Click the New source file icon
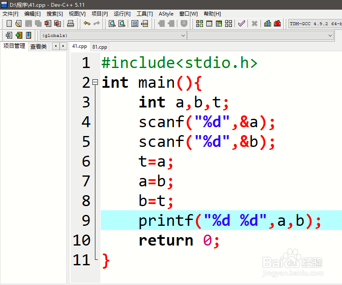 9,24
